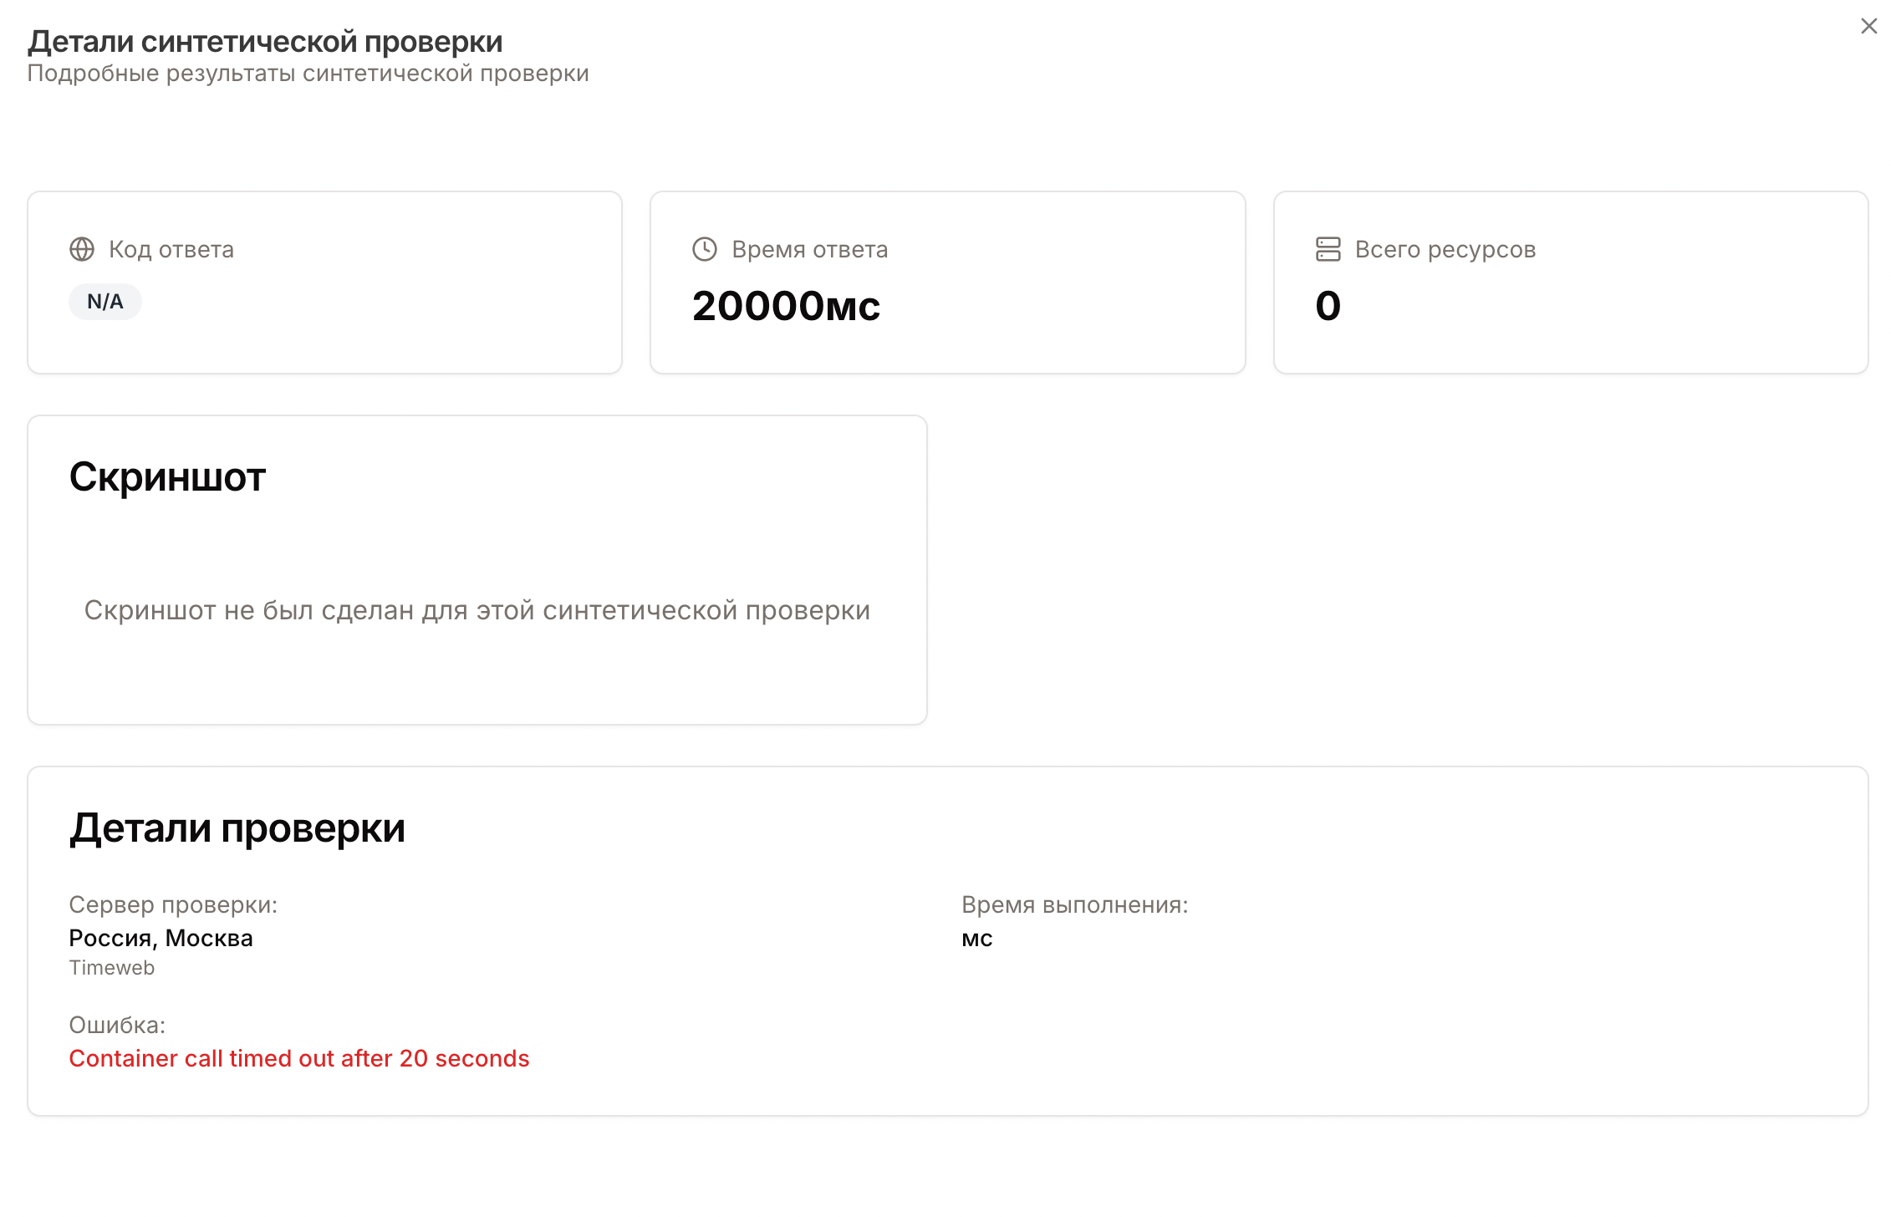Click the red timeout error message
The width and height of the screenshot is (1891, 1217).
pyautogui.click(x=299, y=1058)
